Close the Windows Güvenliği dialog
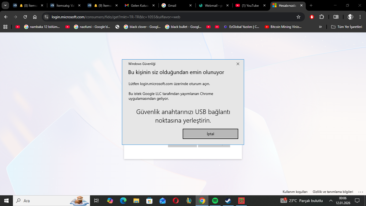 pos(238,64)
